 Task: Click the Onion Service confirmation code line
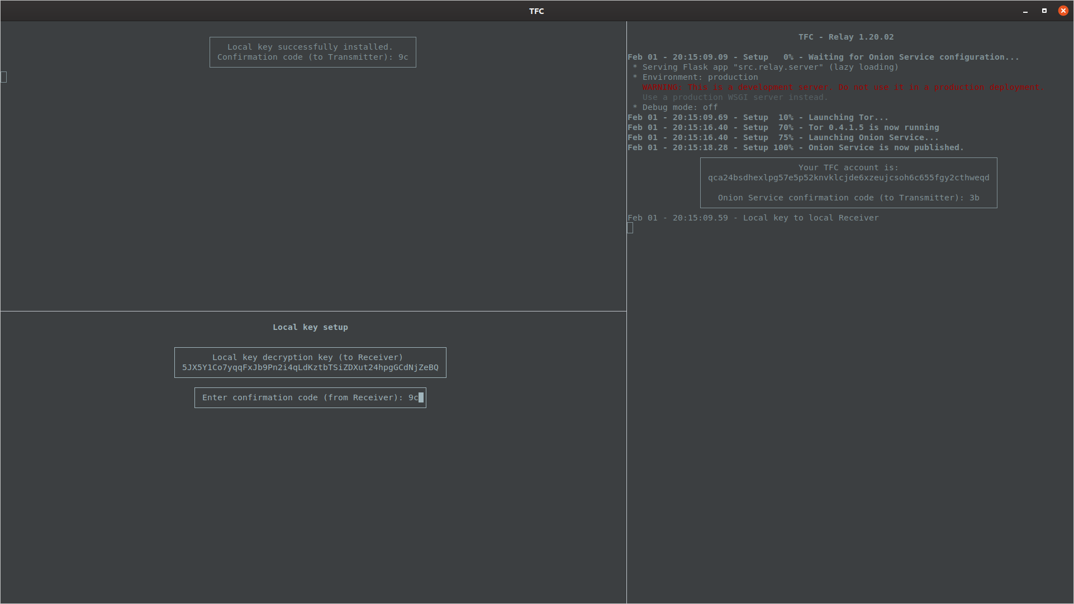point(848,198)
